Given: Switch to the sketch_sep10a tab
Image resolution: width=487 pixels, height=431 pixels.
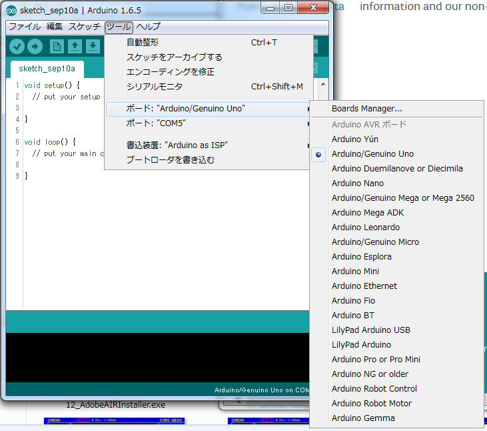Looking at the screenshot, I should tap(47, 69).
